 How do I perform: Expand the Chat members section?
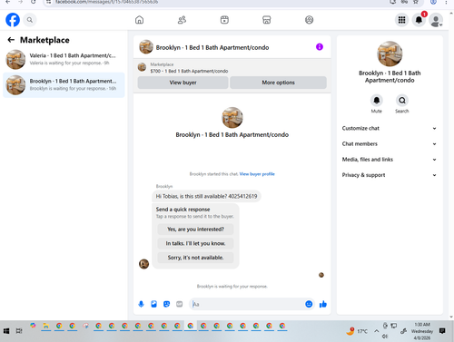(x=390, y=144)
